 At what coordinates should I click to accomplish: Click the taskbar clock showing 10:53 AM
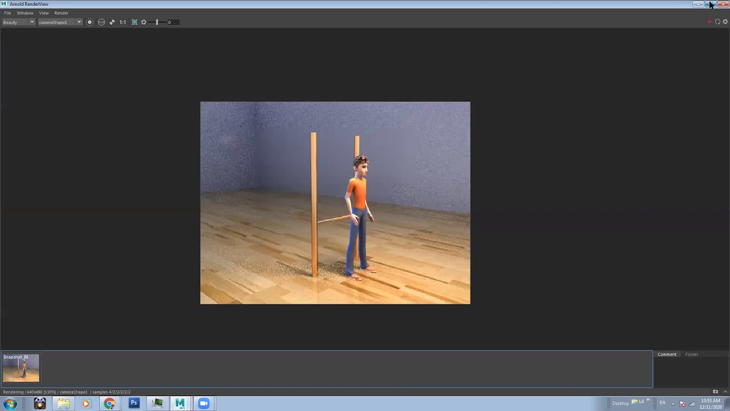711,404
